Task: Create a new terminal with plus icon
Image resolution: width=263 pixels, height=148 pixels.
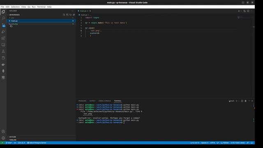Action: click(x=237, y=101)
